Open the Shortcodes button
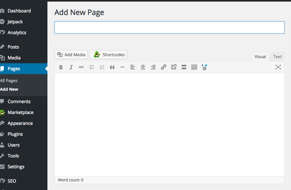Image resolution: width=291 pixels, height=190 pixels. [108, 55]
